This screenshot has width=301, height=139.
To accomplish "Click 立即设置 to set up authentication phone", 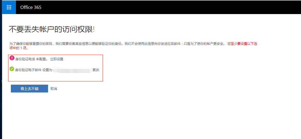I will (57, 59).
